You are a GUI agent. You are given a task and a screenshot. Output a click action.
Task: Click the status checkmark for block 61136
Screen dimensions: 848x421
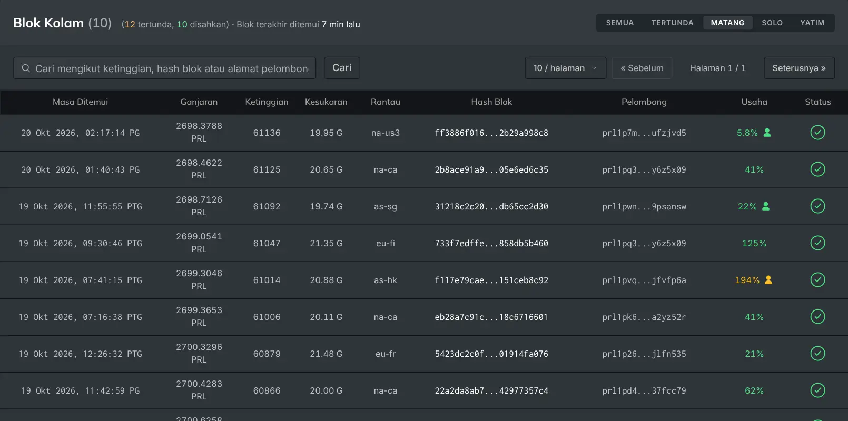tap(817, 133)
